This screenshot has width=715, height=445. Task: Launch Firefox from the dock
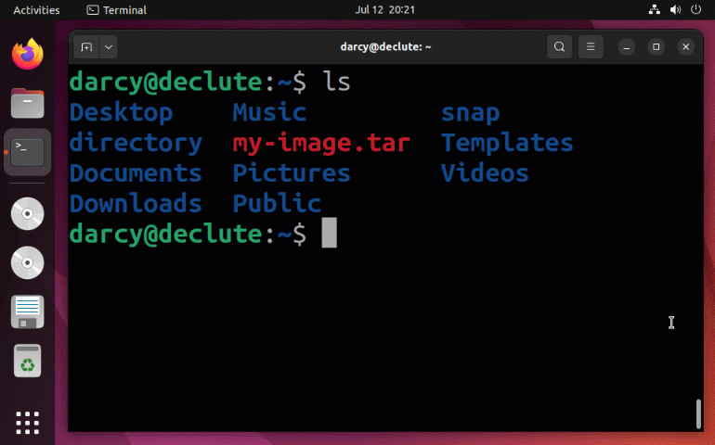pos(28,54)
